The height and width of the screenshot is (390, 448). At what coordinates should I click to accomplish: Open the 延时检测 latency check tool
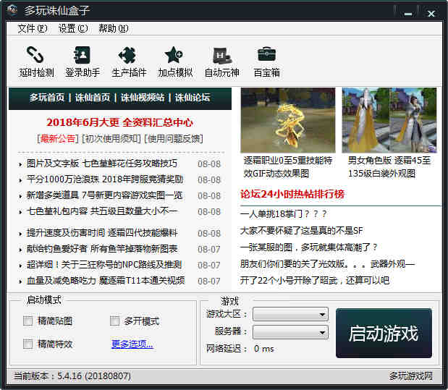(36, 62)
